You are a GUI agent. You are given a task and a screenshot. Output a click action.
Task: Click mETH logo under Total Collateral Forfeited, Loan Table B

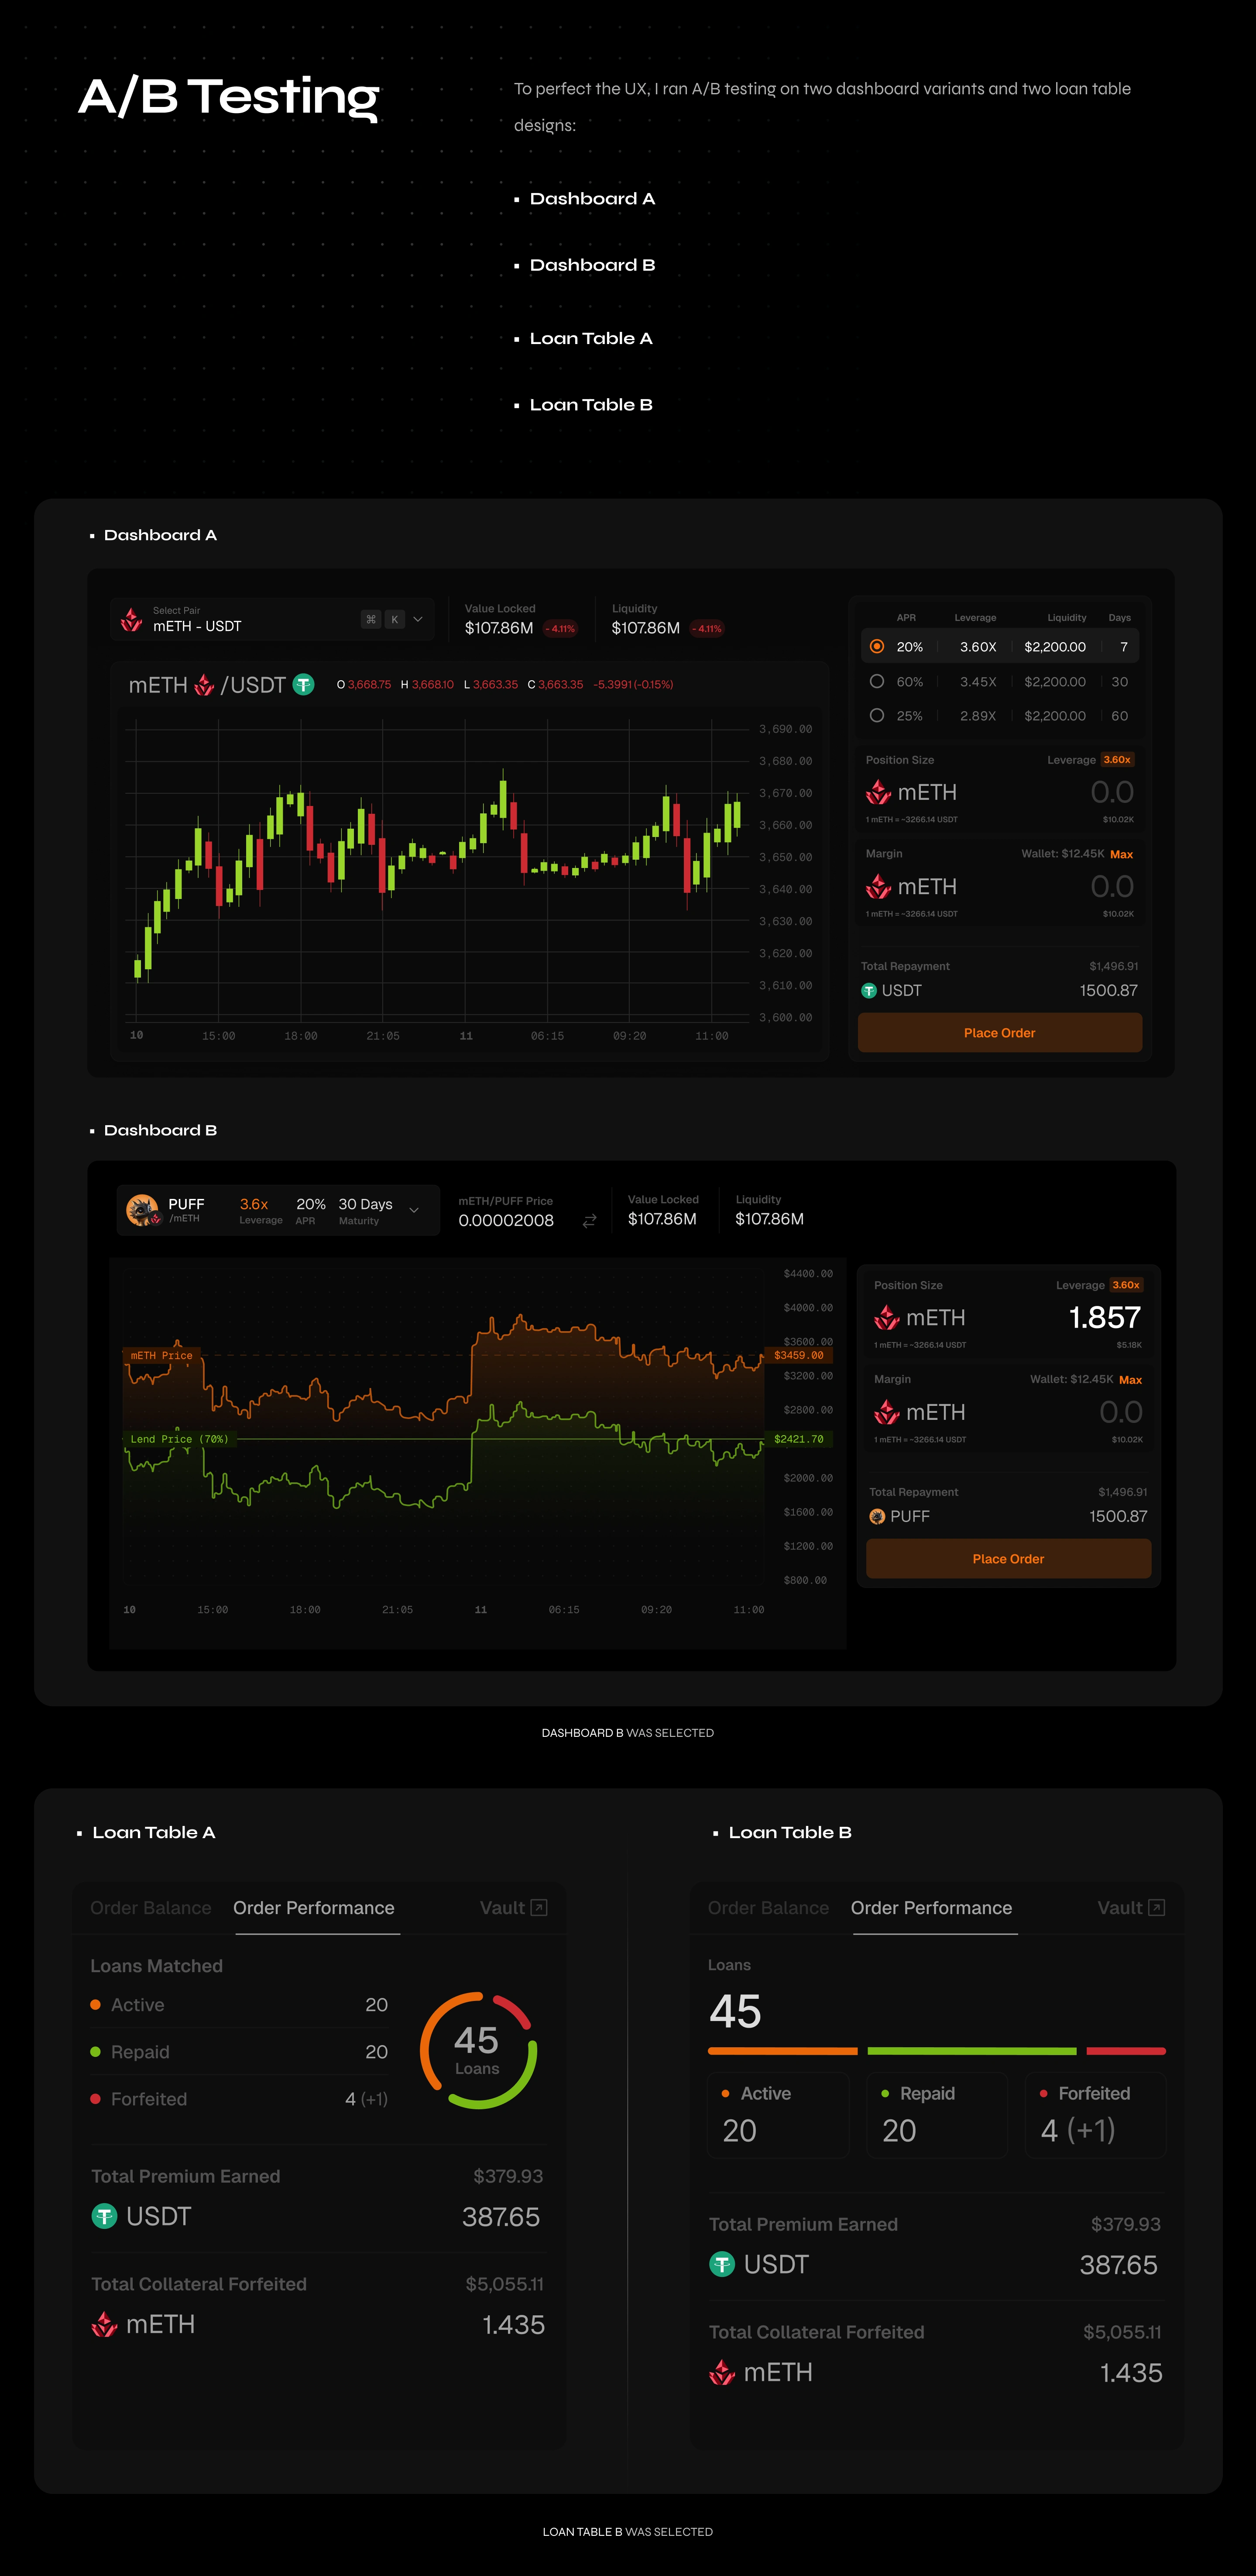click(x=721, y=2373)
